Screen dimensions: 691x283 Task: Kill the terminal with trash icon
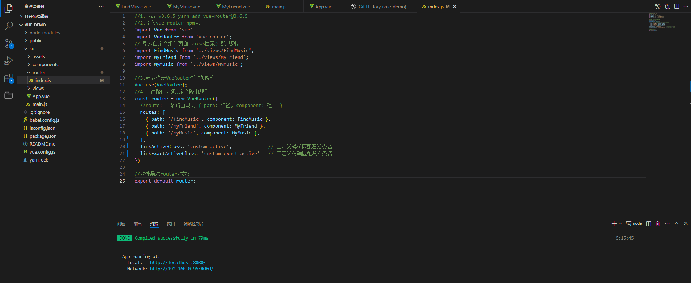point(658,224)
